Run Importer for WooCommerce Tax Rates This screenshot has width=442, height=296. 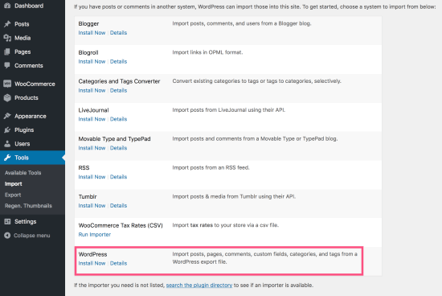(95, 235)
